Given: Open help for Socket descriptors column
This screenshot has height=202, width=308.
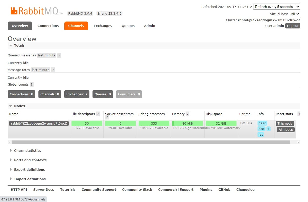Looking at the screenshot, I should tap(107, 117).
